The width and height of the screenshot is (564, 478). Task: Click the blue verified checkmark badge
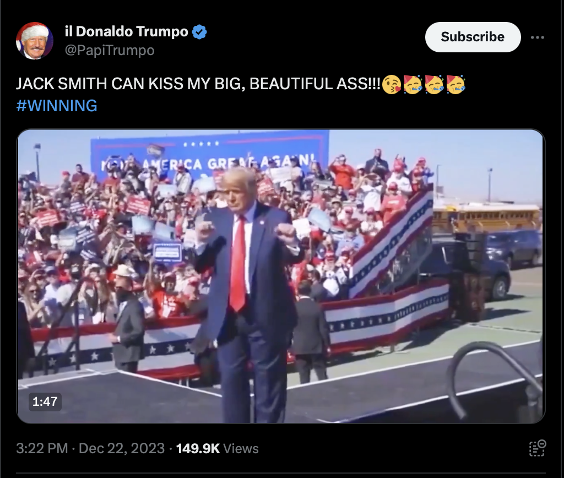(x=199, y=32)
